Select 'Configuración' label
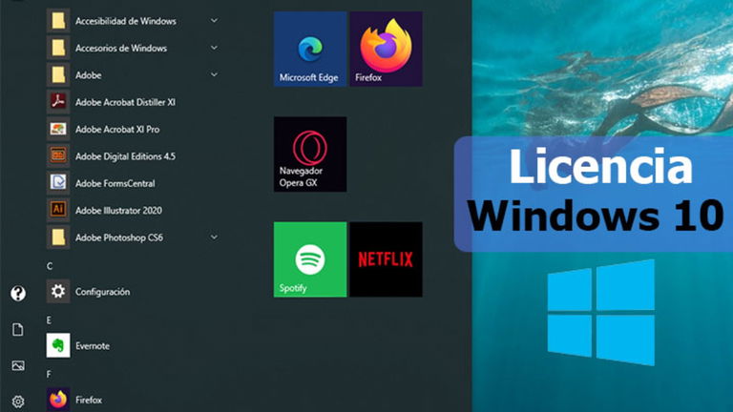The height and width of the screenshot is (412, 733). click(x=103, y=292)
